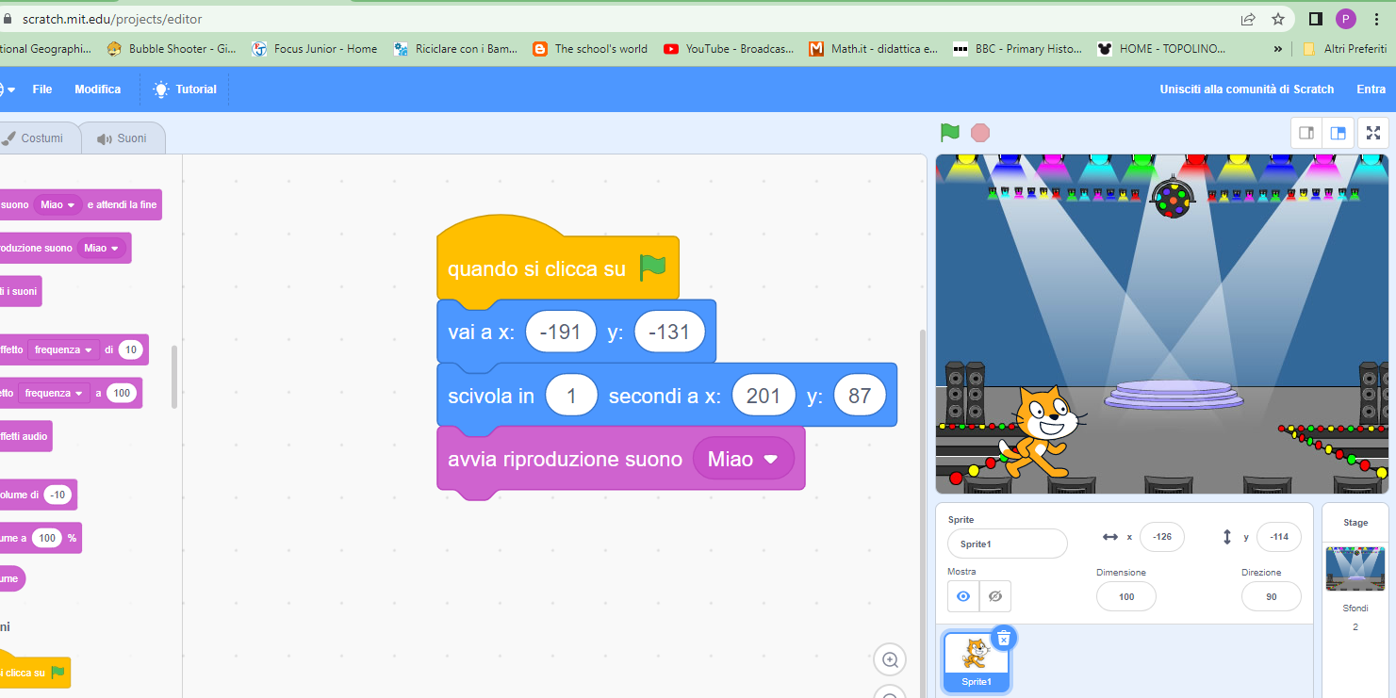The width and height of the screenshot is (1396, 698).
Task: Open the Suoni tab
Action: click(x=123, y=138)
